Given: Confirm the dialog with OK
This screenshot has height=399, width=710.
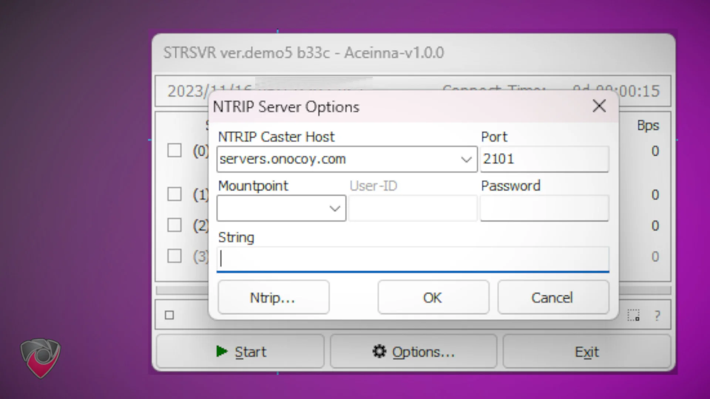Looking at the screenshot, I should click(433, 297).
